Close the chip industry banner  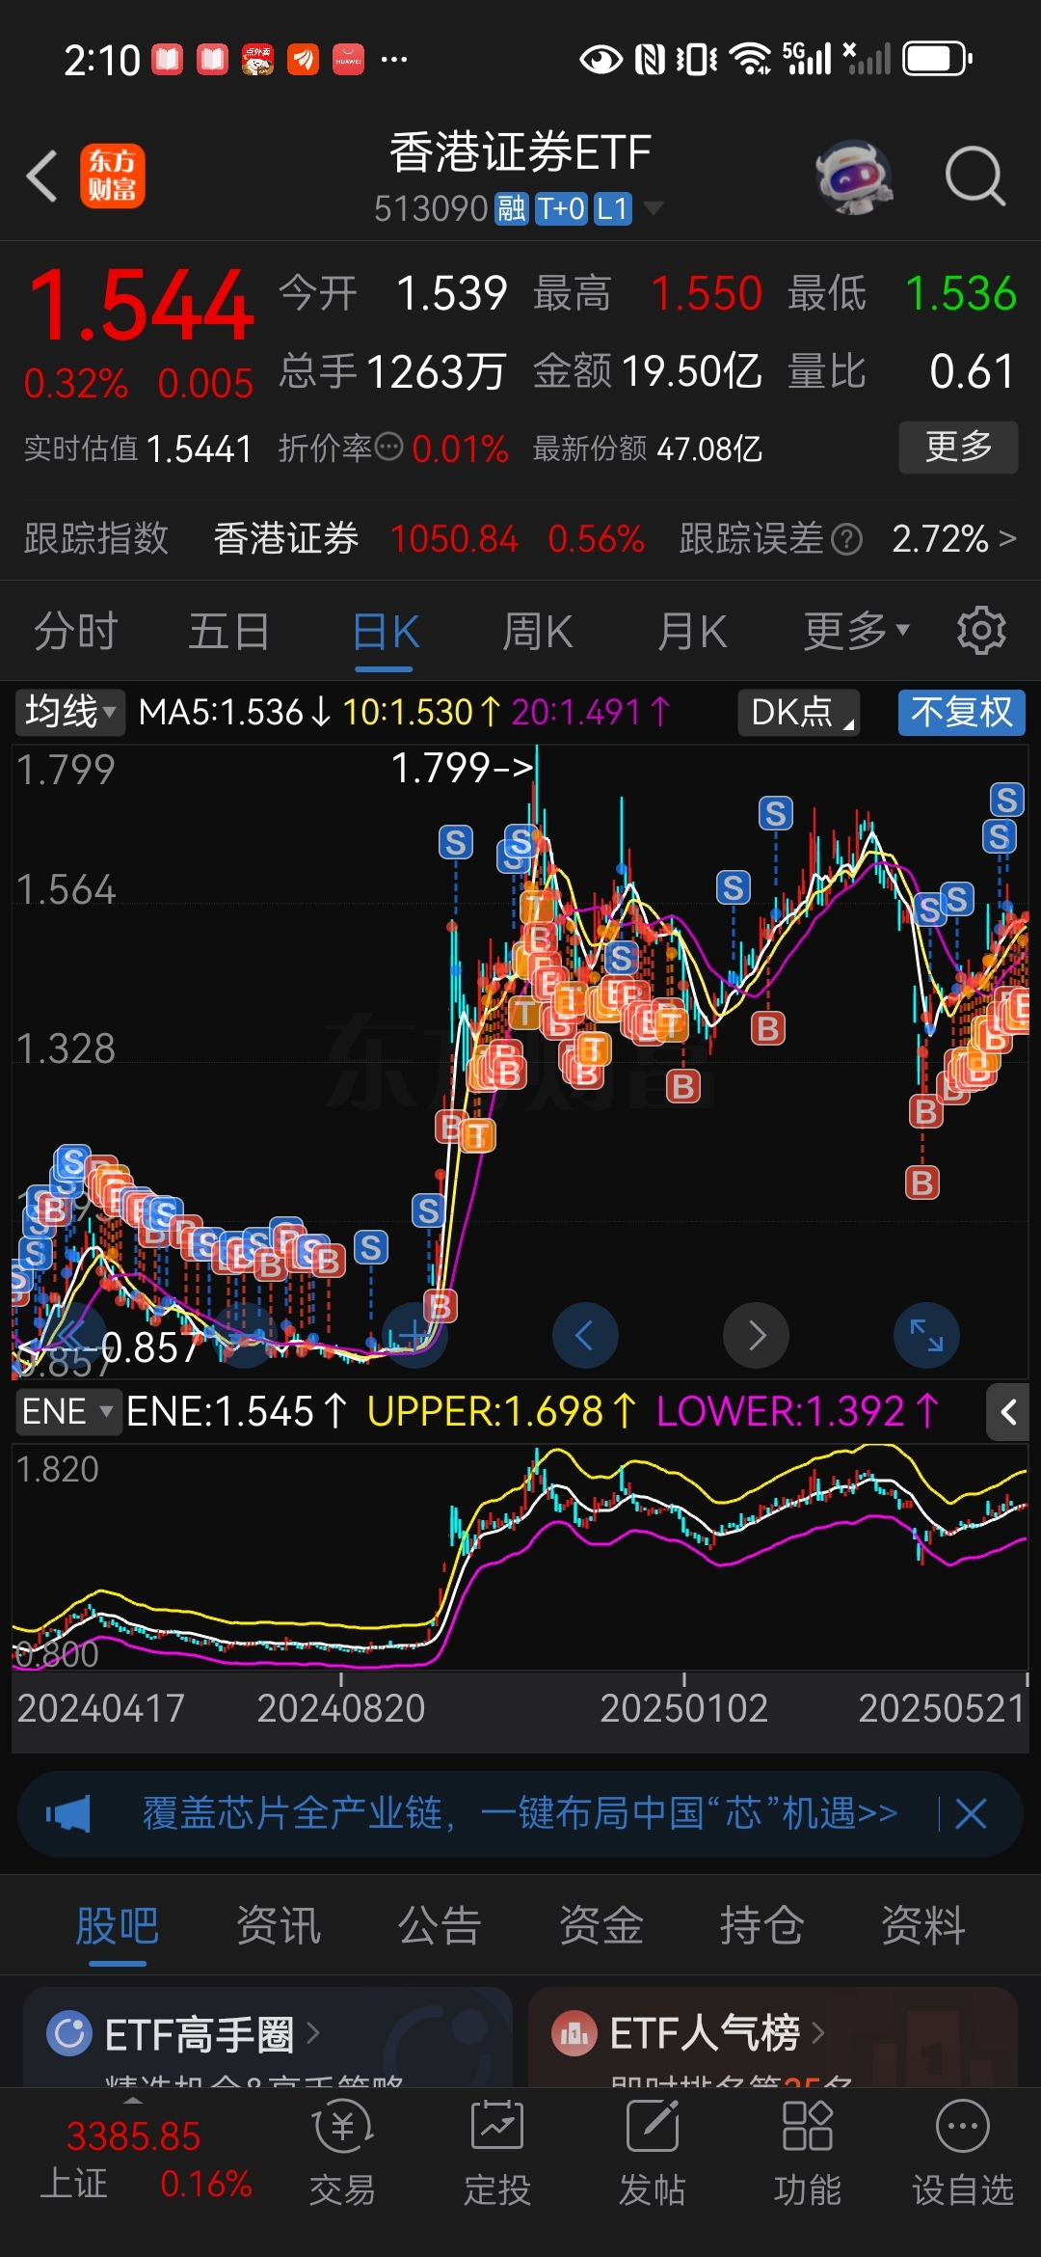(x=971, y=1814)
